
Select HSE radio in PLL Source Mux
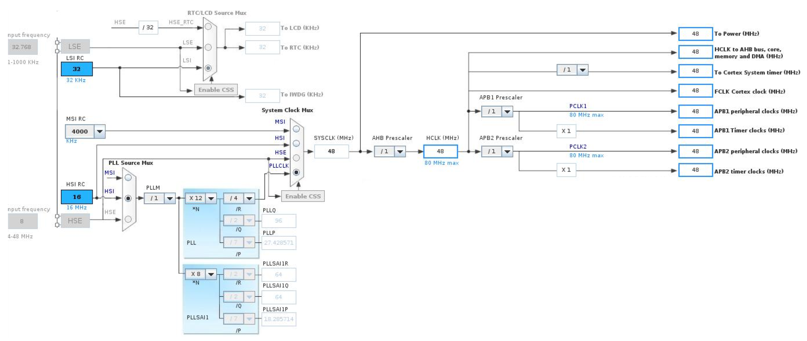pyautogui.click(x=128, y=219)
